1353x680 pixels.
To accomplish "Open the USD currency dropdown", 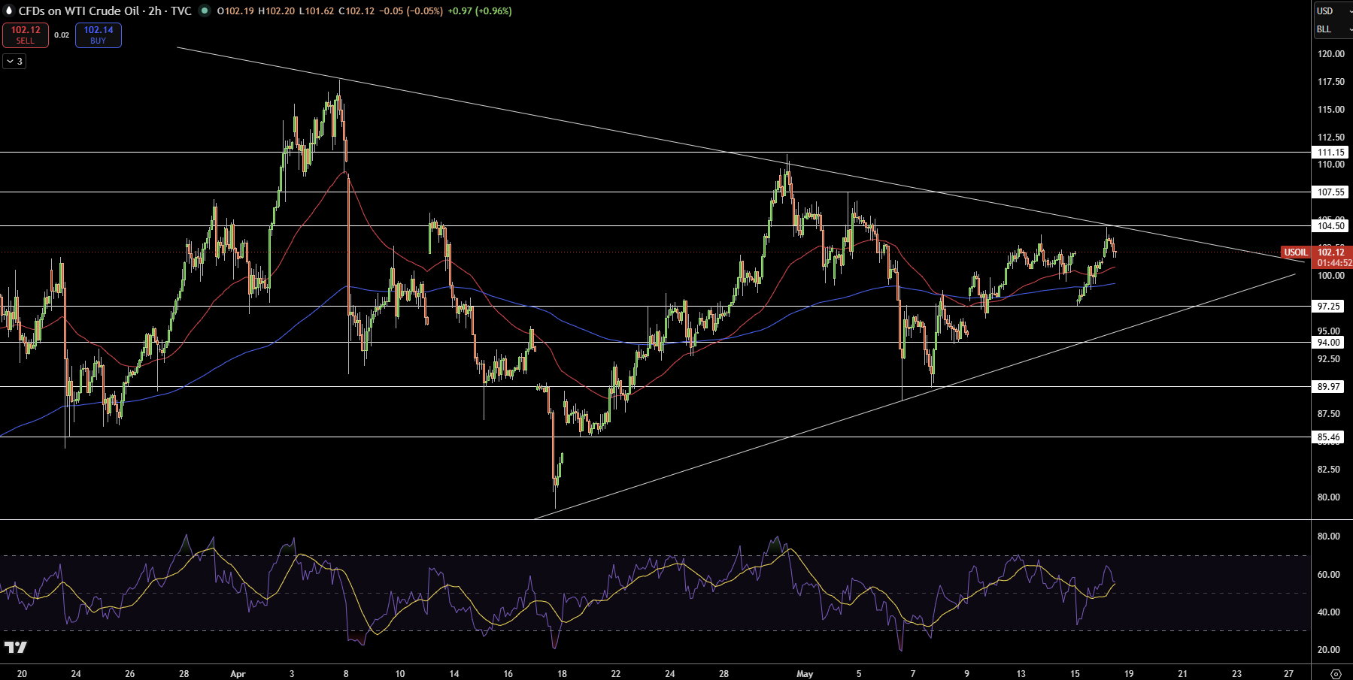I will [x=1333, y=11].
